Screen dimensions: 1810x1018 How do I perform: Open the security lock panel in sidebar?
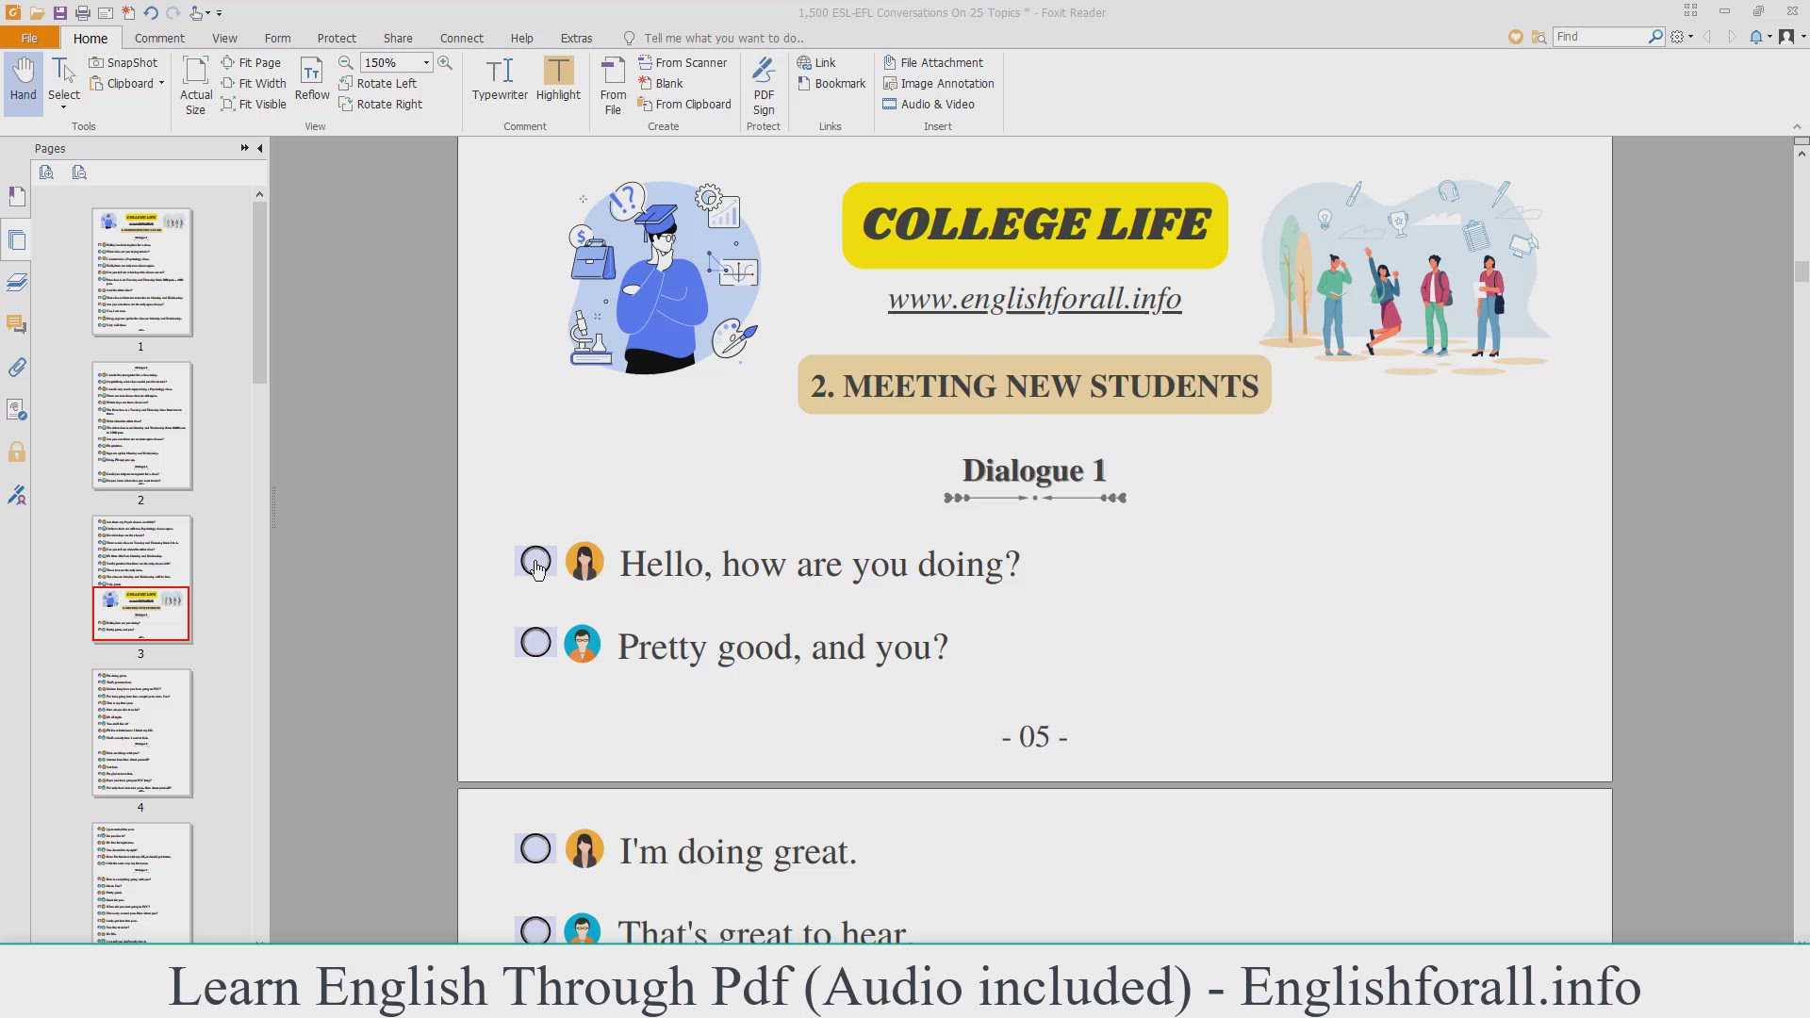click(x=17, y=452)
